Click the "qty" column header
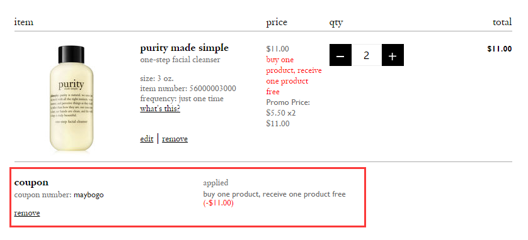This screenshot has width=528, height=240. click(336, 23)
